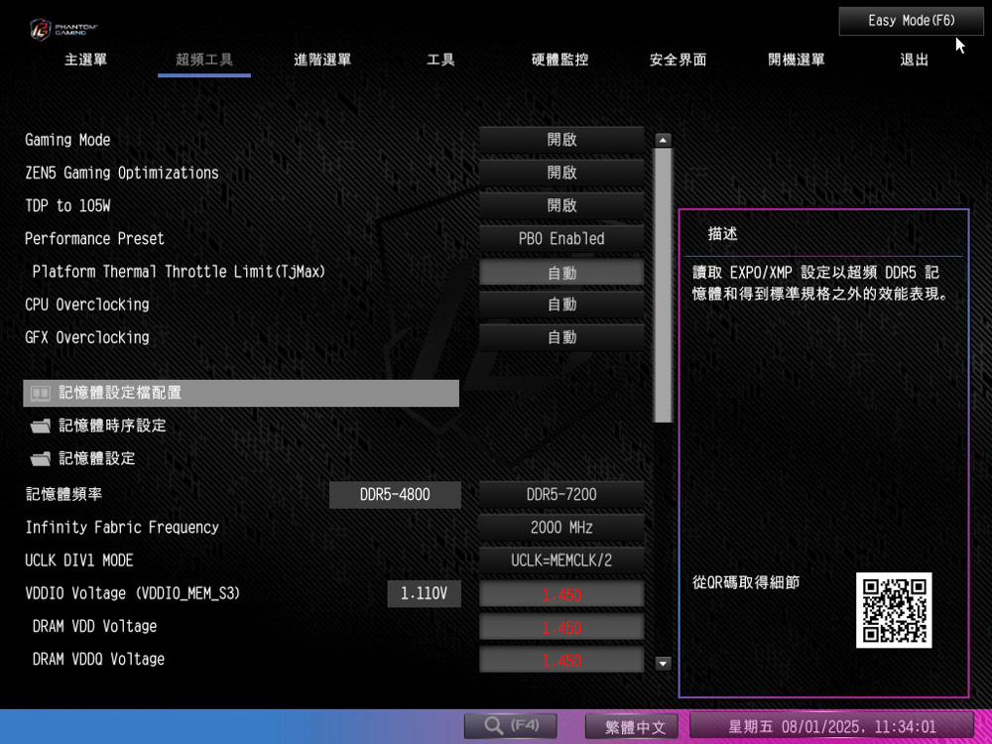The image size is (992, 744).
Task: Toggle the Gaming Mode 開啟 setting
Action: coord(561,141)
